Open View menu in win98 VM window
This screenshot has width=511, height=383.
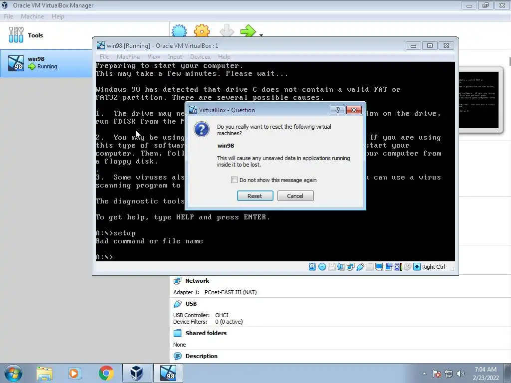(154, 57)
